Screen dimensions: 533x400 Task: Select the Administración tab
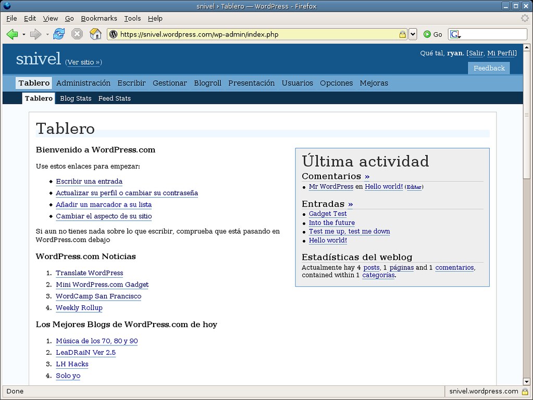click(83, 83)
